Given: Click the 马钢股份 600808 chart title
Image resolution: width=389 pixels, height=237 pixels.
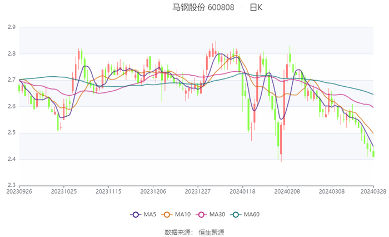Looking at the screenshot, I should tap(203, 7).
